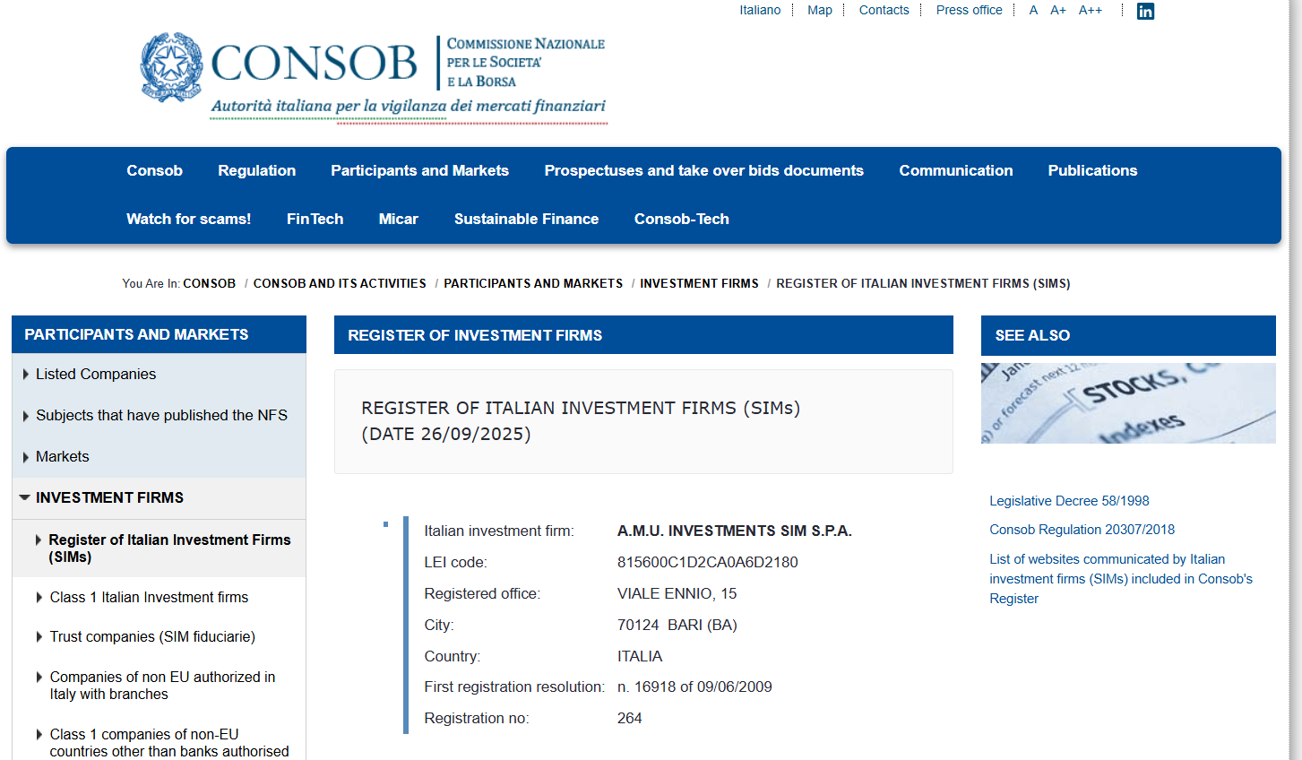This screenshot has width=1302, height=760.
Task: Go to PARTICIPANTS AND MARKETS breadcrumb
Action: 533,283
